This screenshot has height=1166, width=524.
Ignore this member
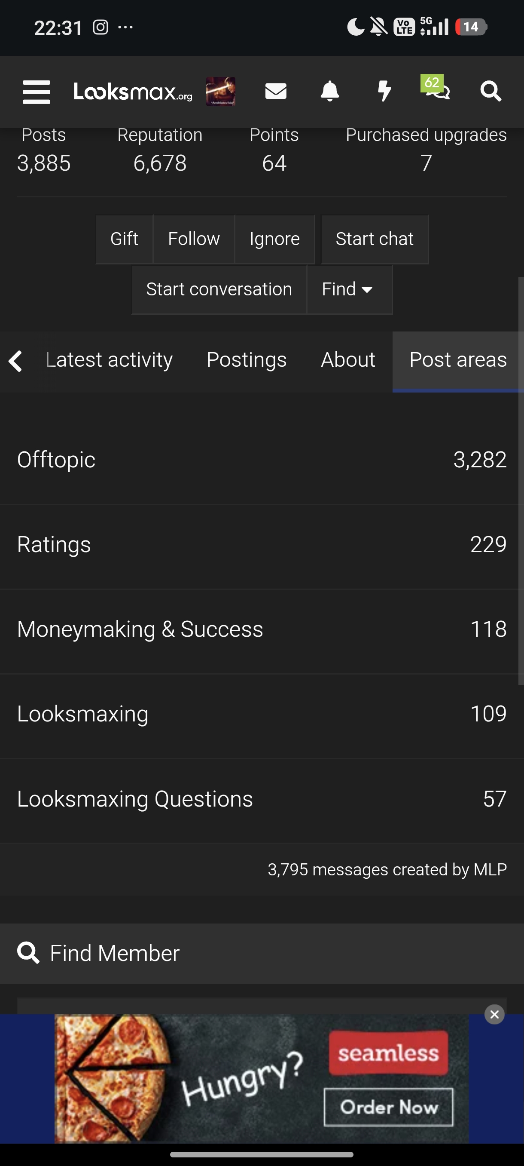(274, 239)
